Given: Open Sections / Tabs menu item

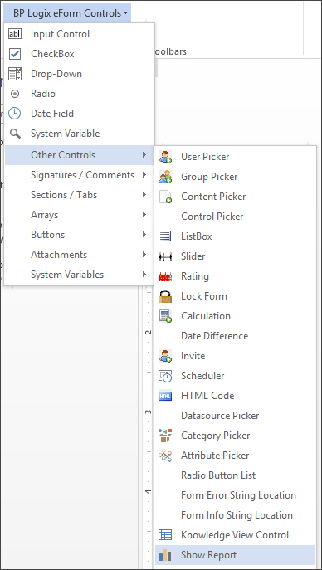Looking at the screenshot, I should pyautogui.click(x=79, y=195).
